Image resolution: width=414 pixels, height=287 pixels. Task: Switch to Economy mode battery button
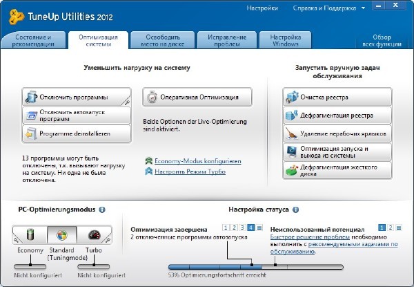[30, 234]
